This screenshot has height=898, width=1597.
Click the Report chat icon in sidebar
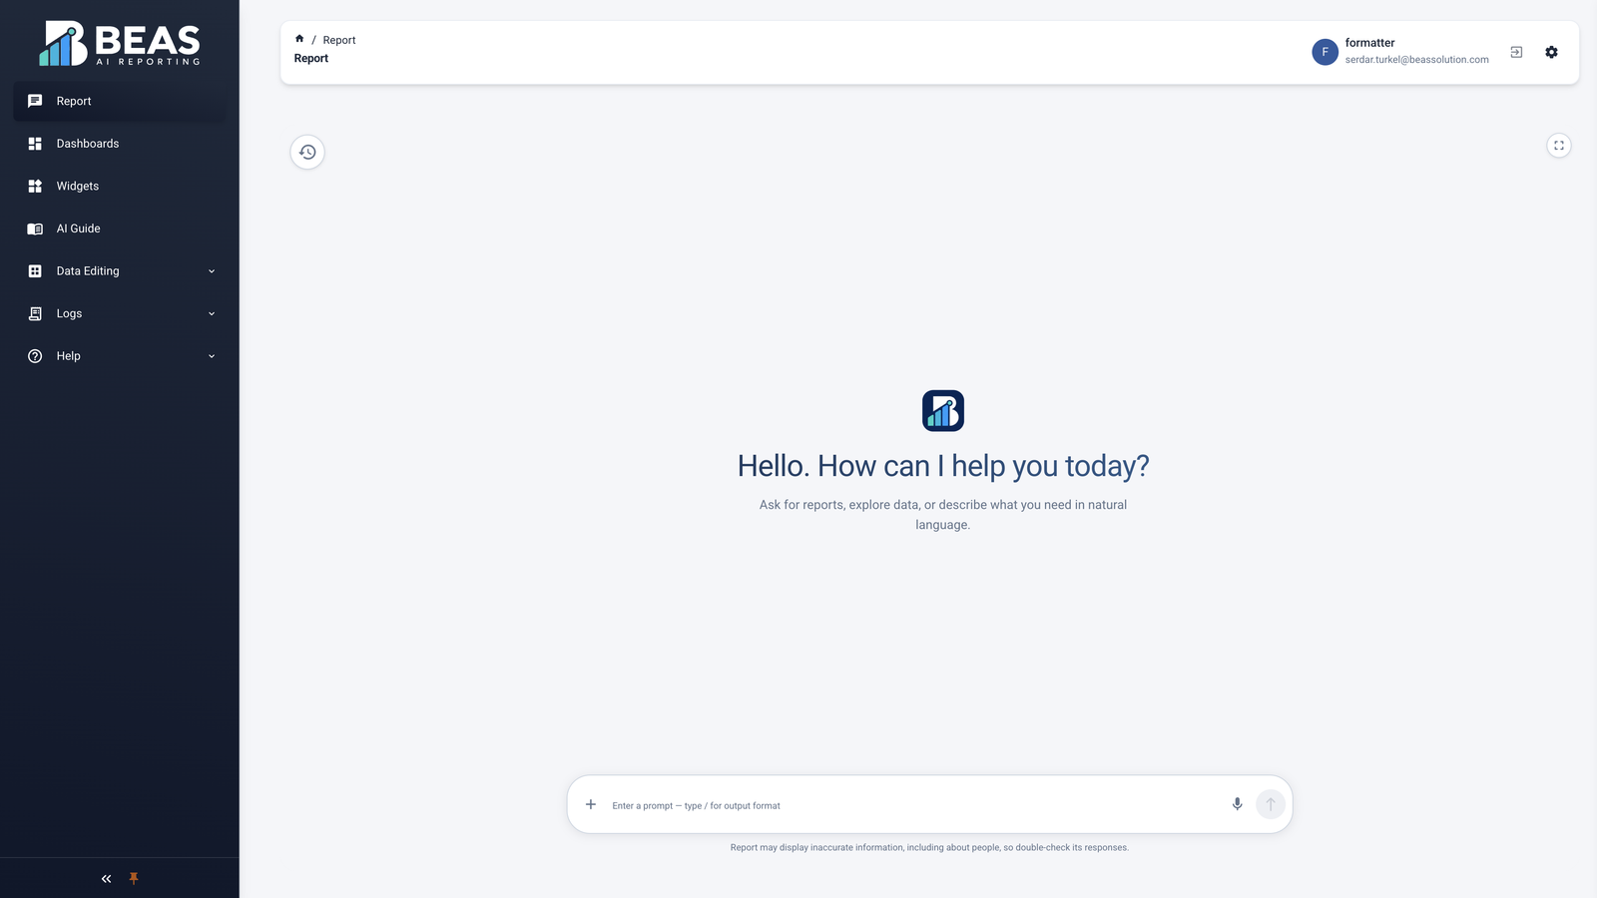(35, 101)
